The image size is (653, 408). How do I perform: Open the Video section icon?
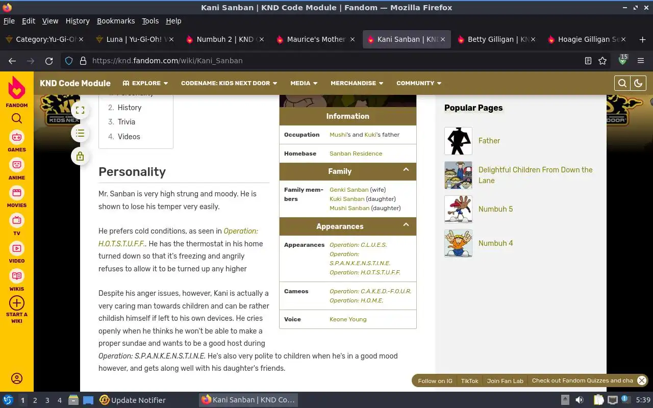click(x=17, y=248)
